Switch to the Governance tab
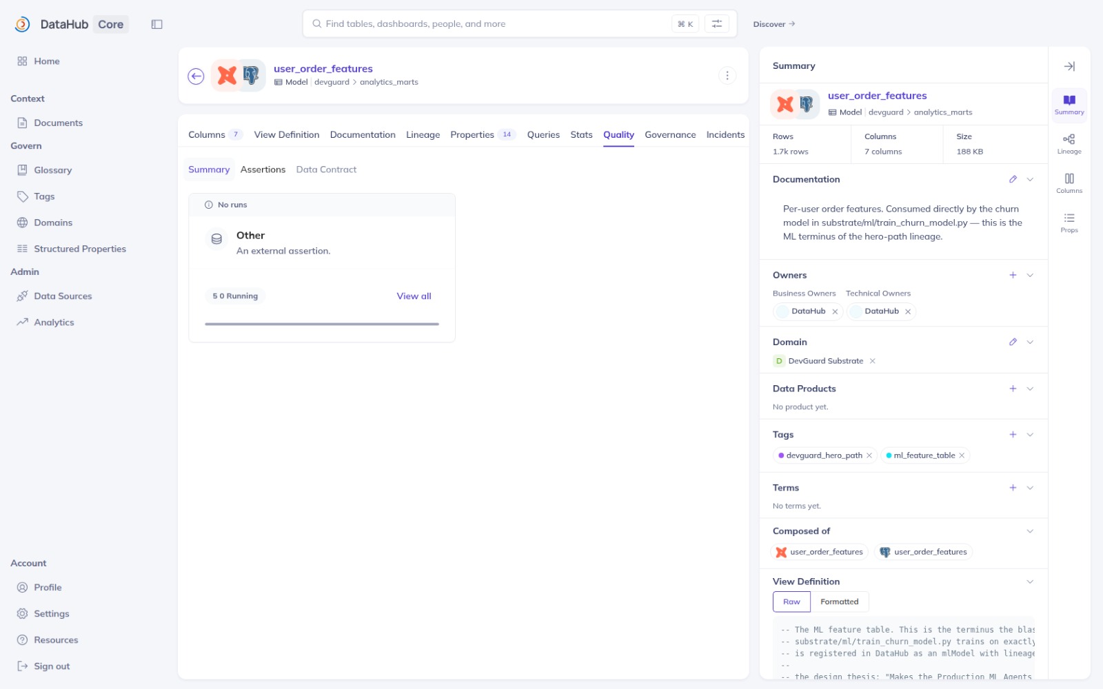This screenshot has width=1103, height=689. pyautogui.click(x=670, y=135)
